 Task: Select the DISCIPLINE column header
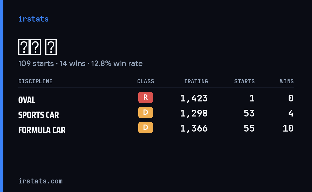35,81
